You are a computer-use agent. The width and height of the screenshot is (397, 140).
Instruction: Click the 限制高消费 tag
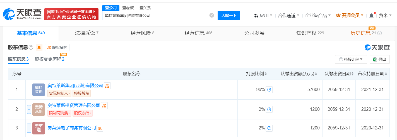[x=59, y=113]
